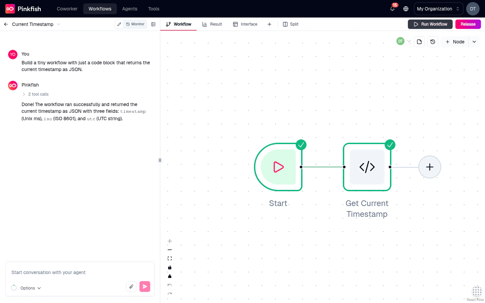485x303 pixels.
Task: Open version history for the workflow canvas
Action: click(433, 41)
